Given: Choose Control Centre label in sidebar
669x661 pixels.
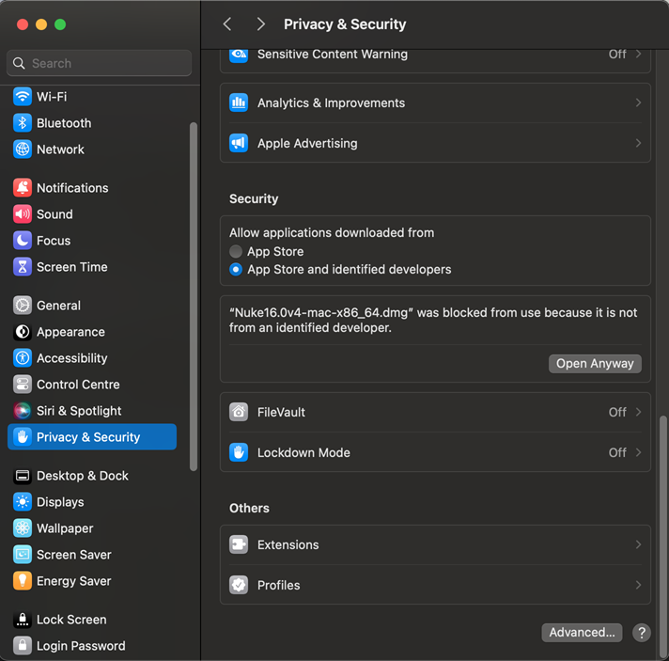Looking at the screenshot, I should 78,385.
